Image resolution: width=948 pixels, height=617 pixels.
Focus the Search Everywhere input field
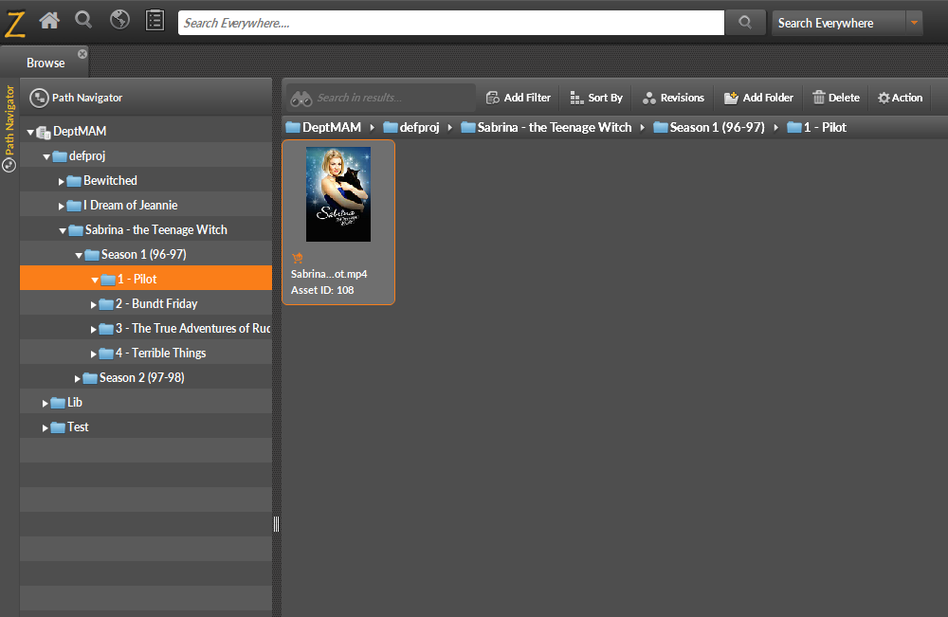coord(451,23)
